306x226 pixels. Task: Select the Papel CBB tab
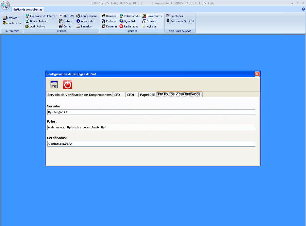(x=148, y=95)
